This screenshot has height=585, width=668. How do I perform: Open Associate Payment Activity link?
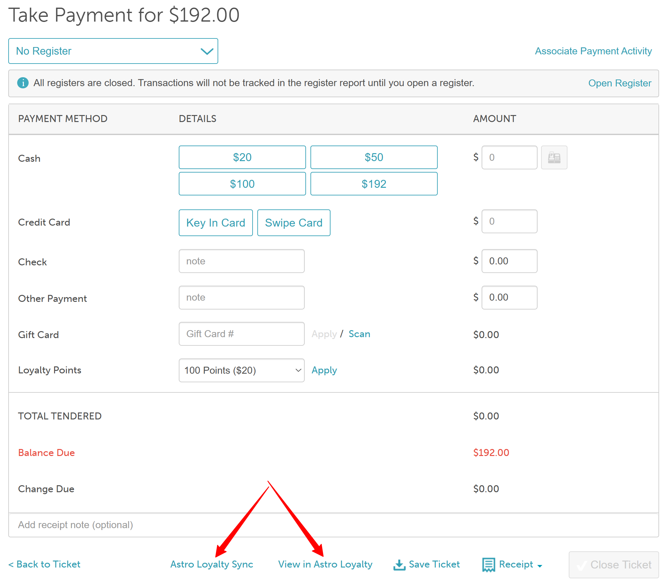(x=593, y=51)
